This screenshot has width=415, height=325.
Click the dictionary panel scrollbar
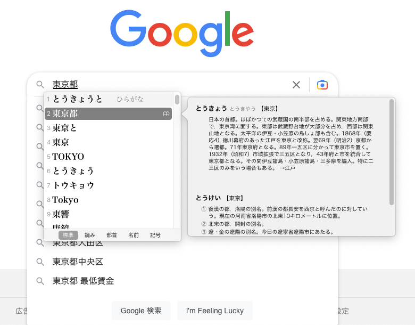pos(392,152)
